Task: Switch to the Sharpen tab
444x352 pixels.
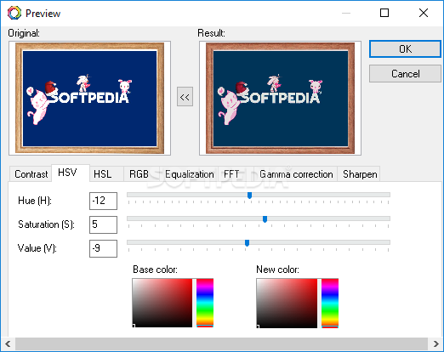Action: [359, 174]
